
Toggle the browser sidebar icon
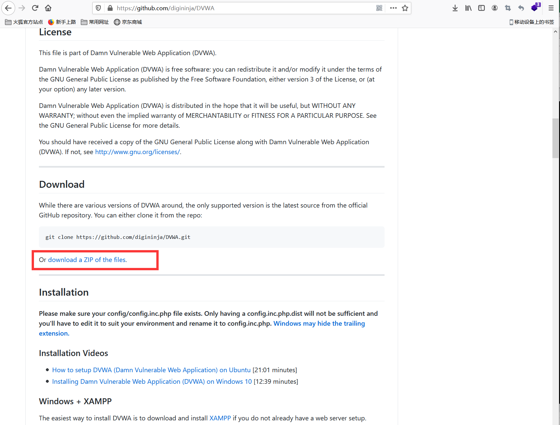coord(482,8)
